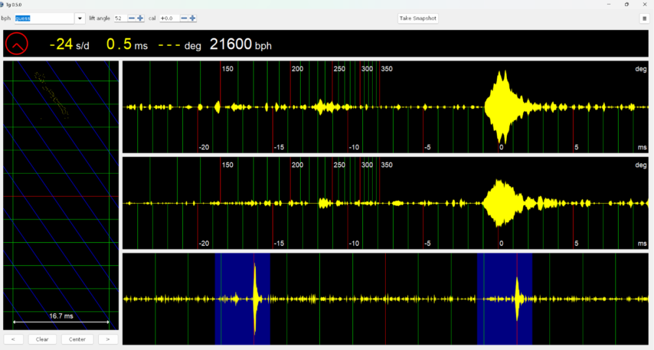This screenshot has width=654, height=350.
Task: Click the 21600 bph readout
Action: pyautogui.click(x=241, y=44)
